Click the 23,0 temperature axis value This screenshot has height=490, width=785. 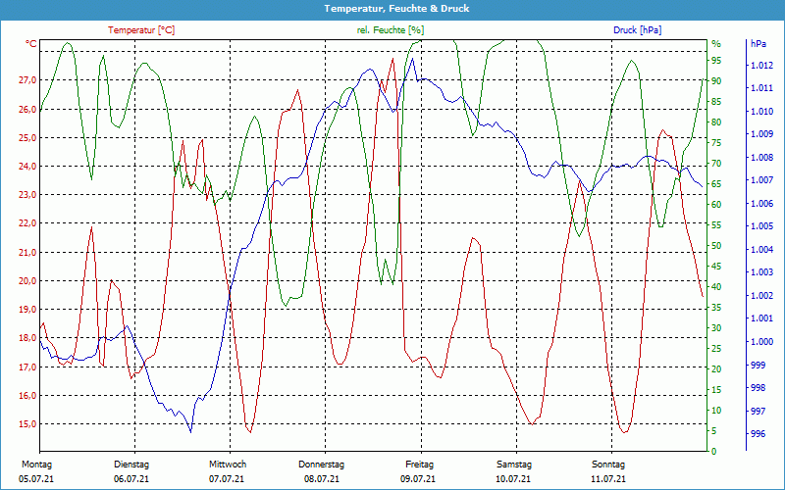point(27,194)
